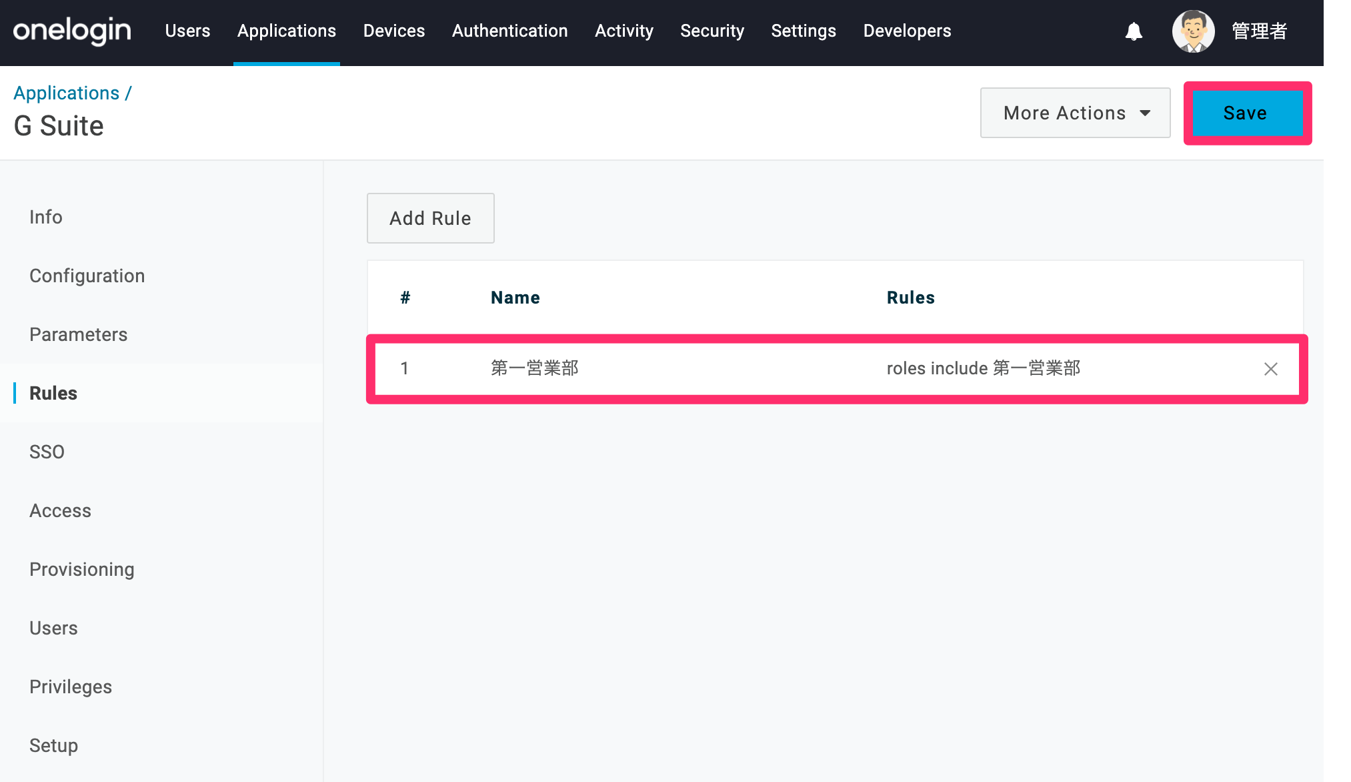Open the rule named 第一営業部

point(535,368)
